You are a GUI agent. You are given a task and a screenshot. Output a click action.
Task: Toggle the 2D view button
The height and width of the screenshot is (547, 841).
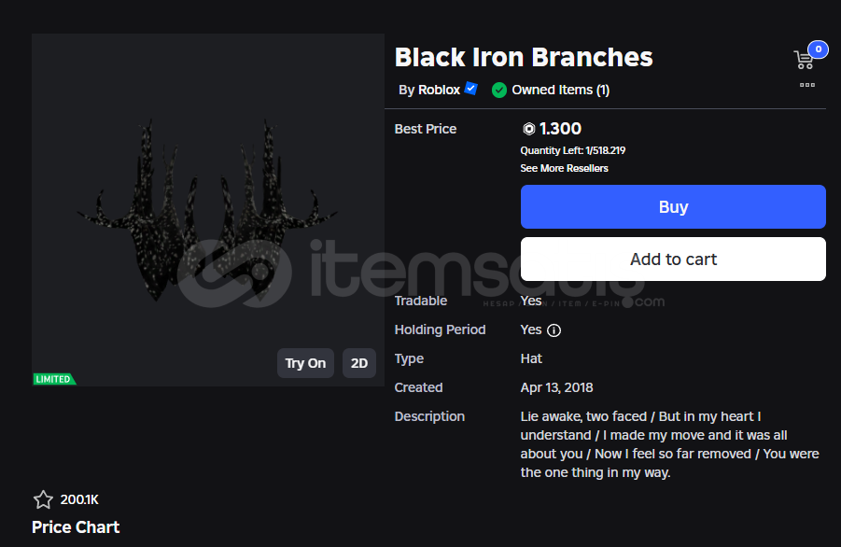pyautogui.click(x=358, y=363)
